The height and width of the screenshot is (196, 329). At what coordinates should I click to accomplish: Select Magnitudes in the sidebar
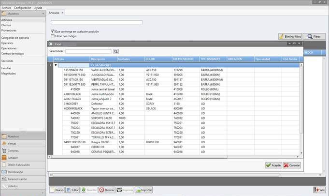click(8, 74)
